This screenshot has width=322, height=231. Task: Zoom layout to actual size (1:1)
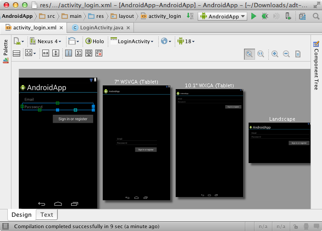[261, 54]
